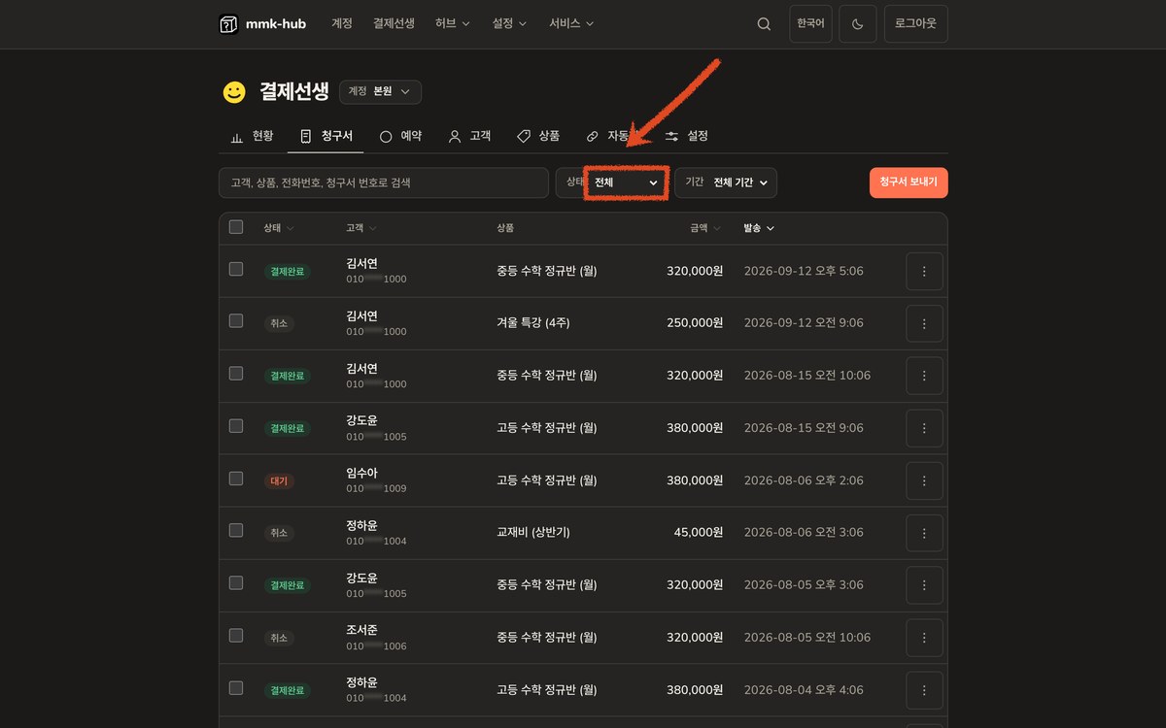Click the 대기 status badge

click(x=278, y=480)
